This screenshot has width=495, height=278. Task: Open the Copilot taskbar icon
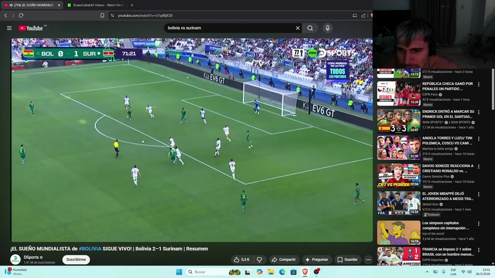pyautogui.click(x=259, y=272)
